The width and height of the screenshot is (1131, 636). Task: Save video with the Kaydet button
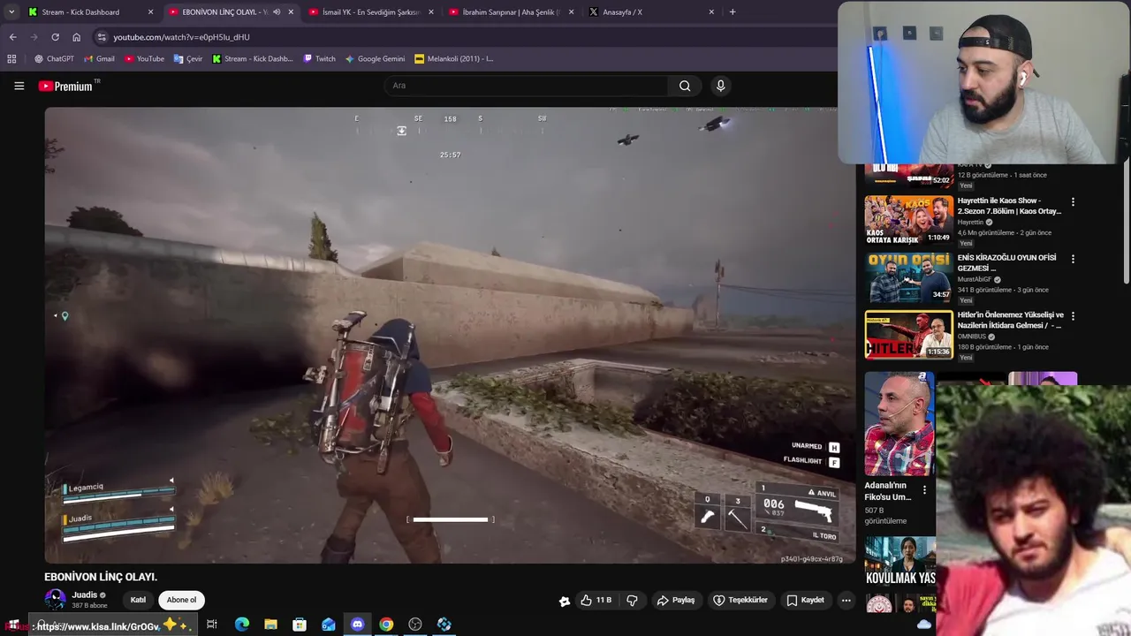coord(805,600)
